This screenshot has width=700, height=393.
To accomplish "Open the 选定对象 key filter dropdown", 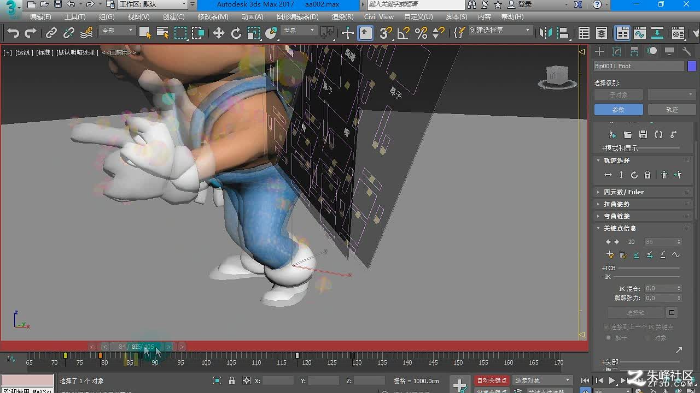I will tap(542, 380).
